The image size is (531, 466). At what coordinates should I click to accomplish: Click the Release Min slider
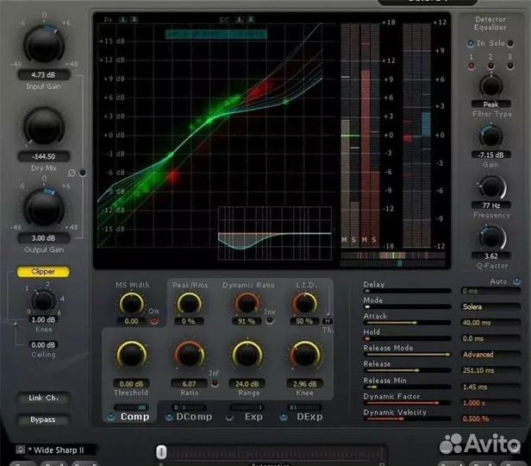pos(407,387)
